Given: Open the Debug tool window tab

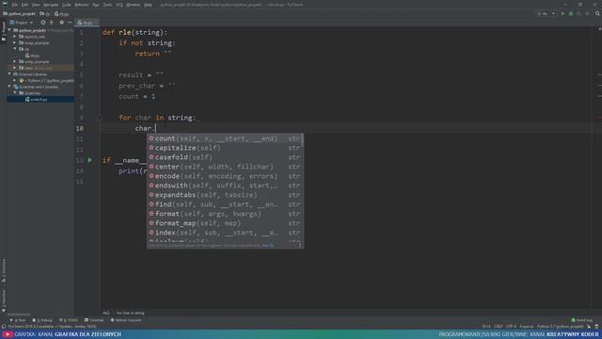Looking at the screenshot, I should (x=42, y=320).
